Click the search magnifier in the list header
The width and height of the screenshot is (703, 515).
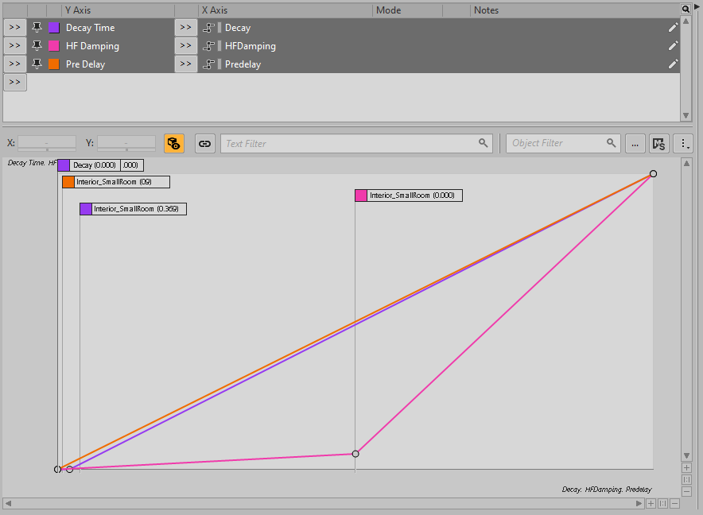coord(686,9)
